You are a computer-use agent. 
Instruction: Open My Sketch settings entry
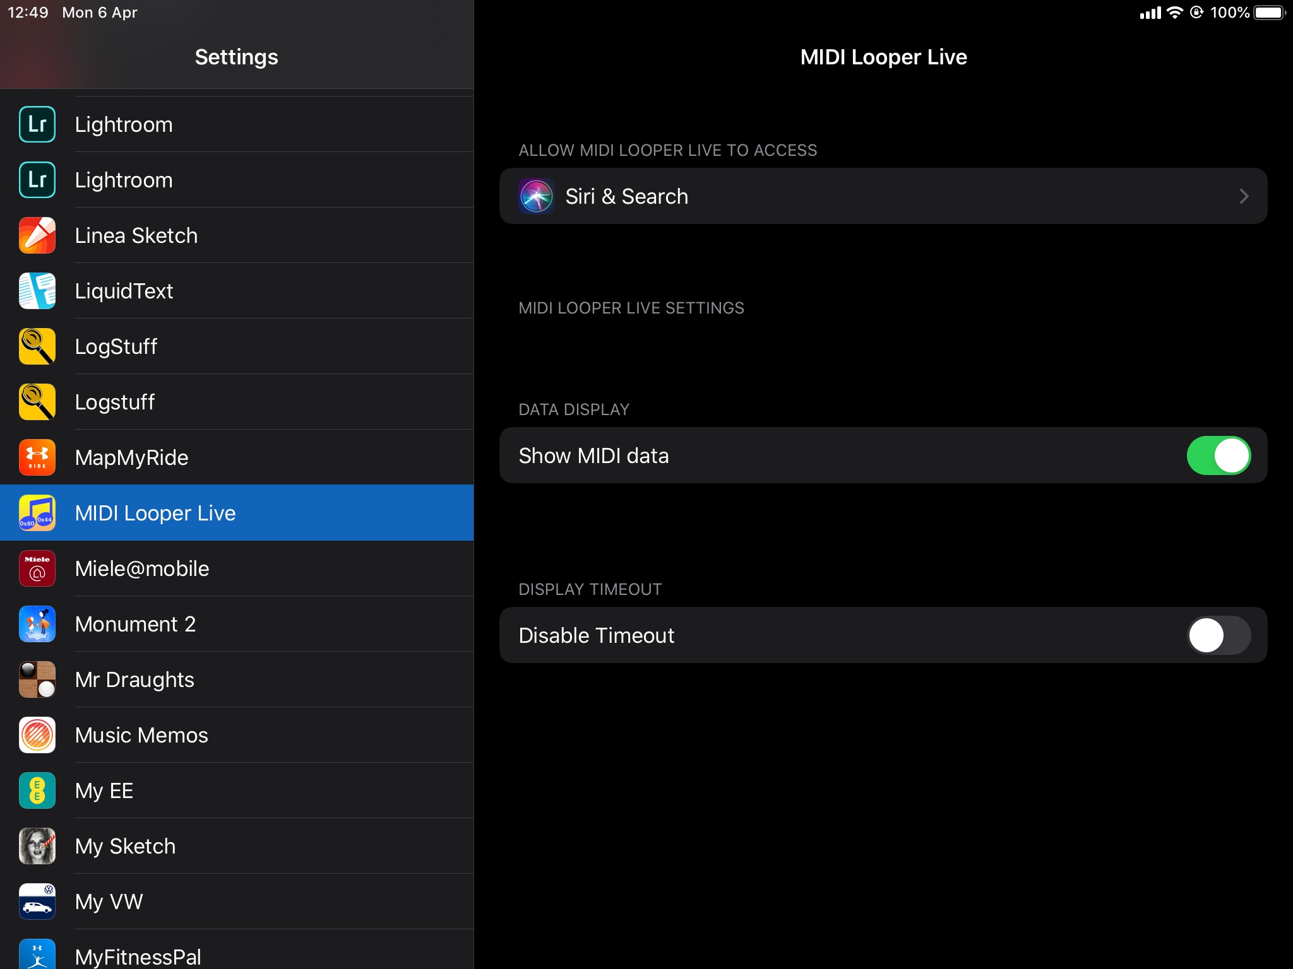click(125, 846)
